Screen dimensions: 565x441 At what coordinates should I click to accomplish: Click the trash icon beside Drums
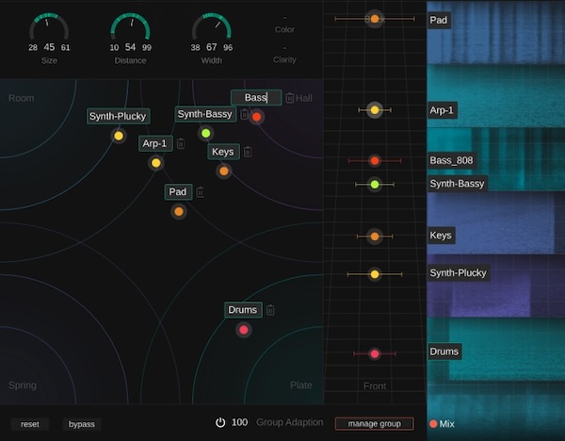coord(270,310)
